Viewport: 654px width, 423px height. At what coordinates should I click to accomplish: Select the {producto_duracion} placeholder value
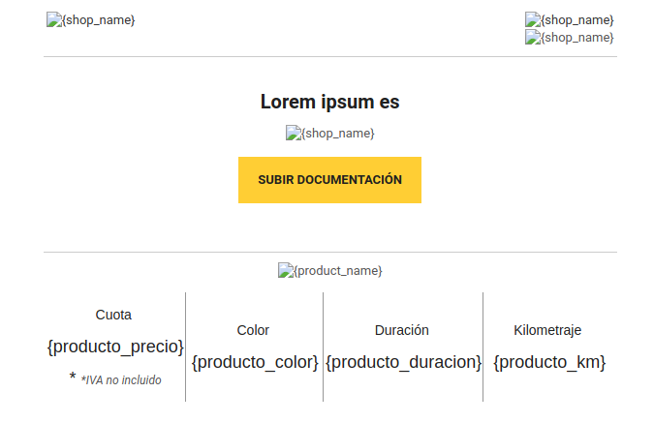click(x=403, y=362)
